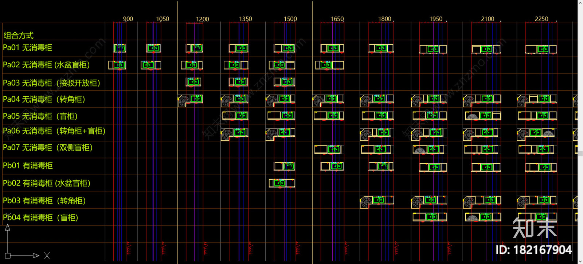
Task: Select the Pa06 cabinet block in 1350 column
Action: tap(235, 134)
